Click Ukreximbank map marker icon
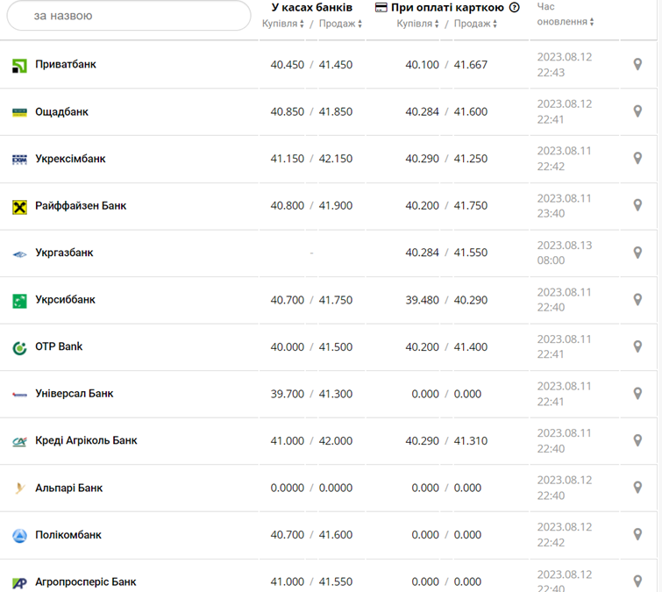This screenshot has width=662, height=592. click(x=637, y=159)
